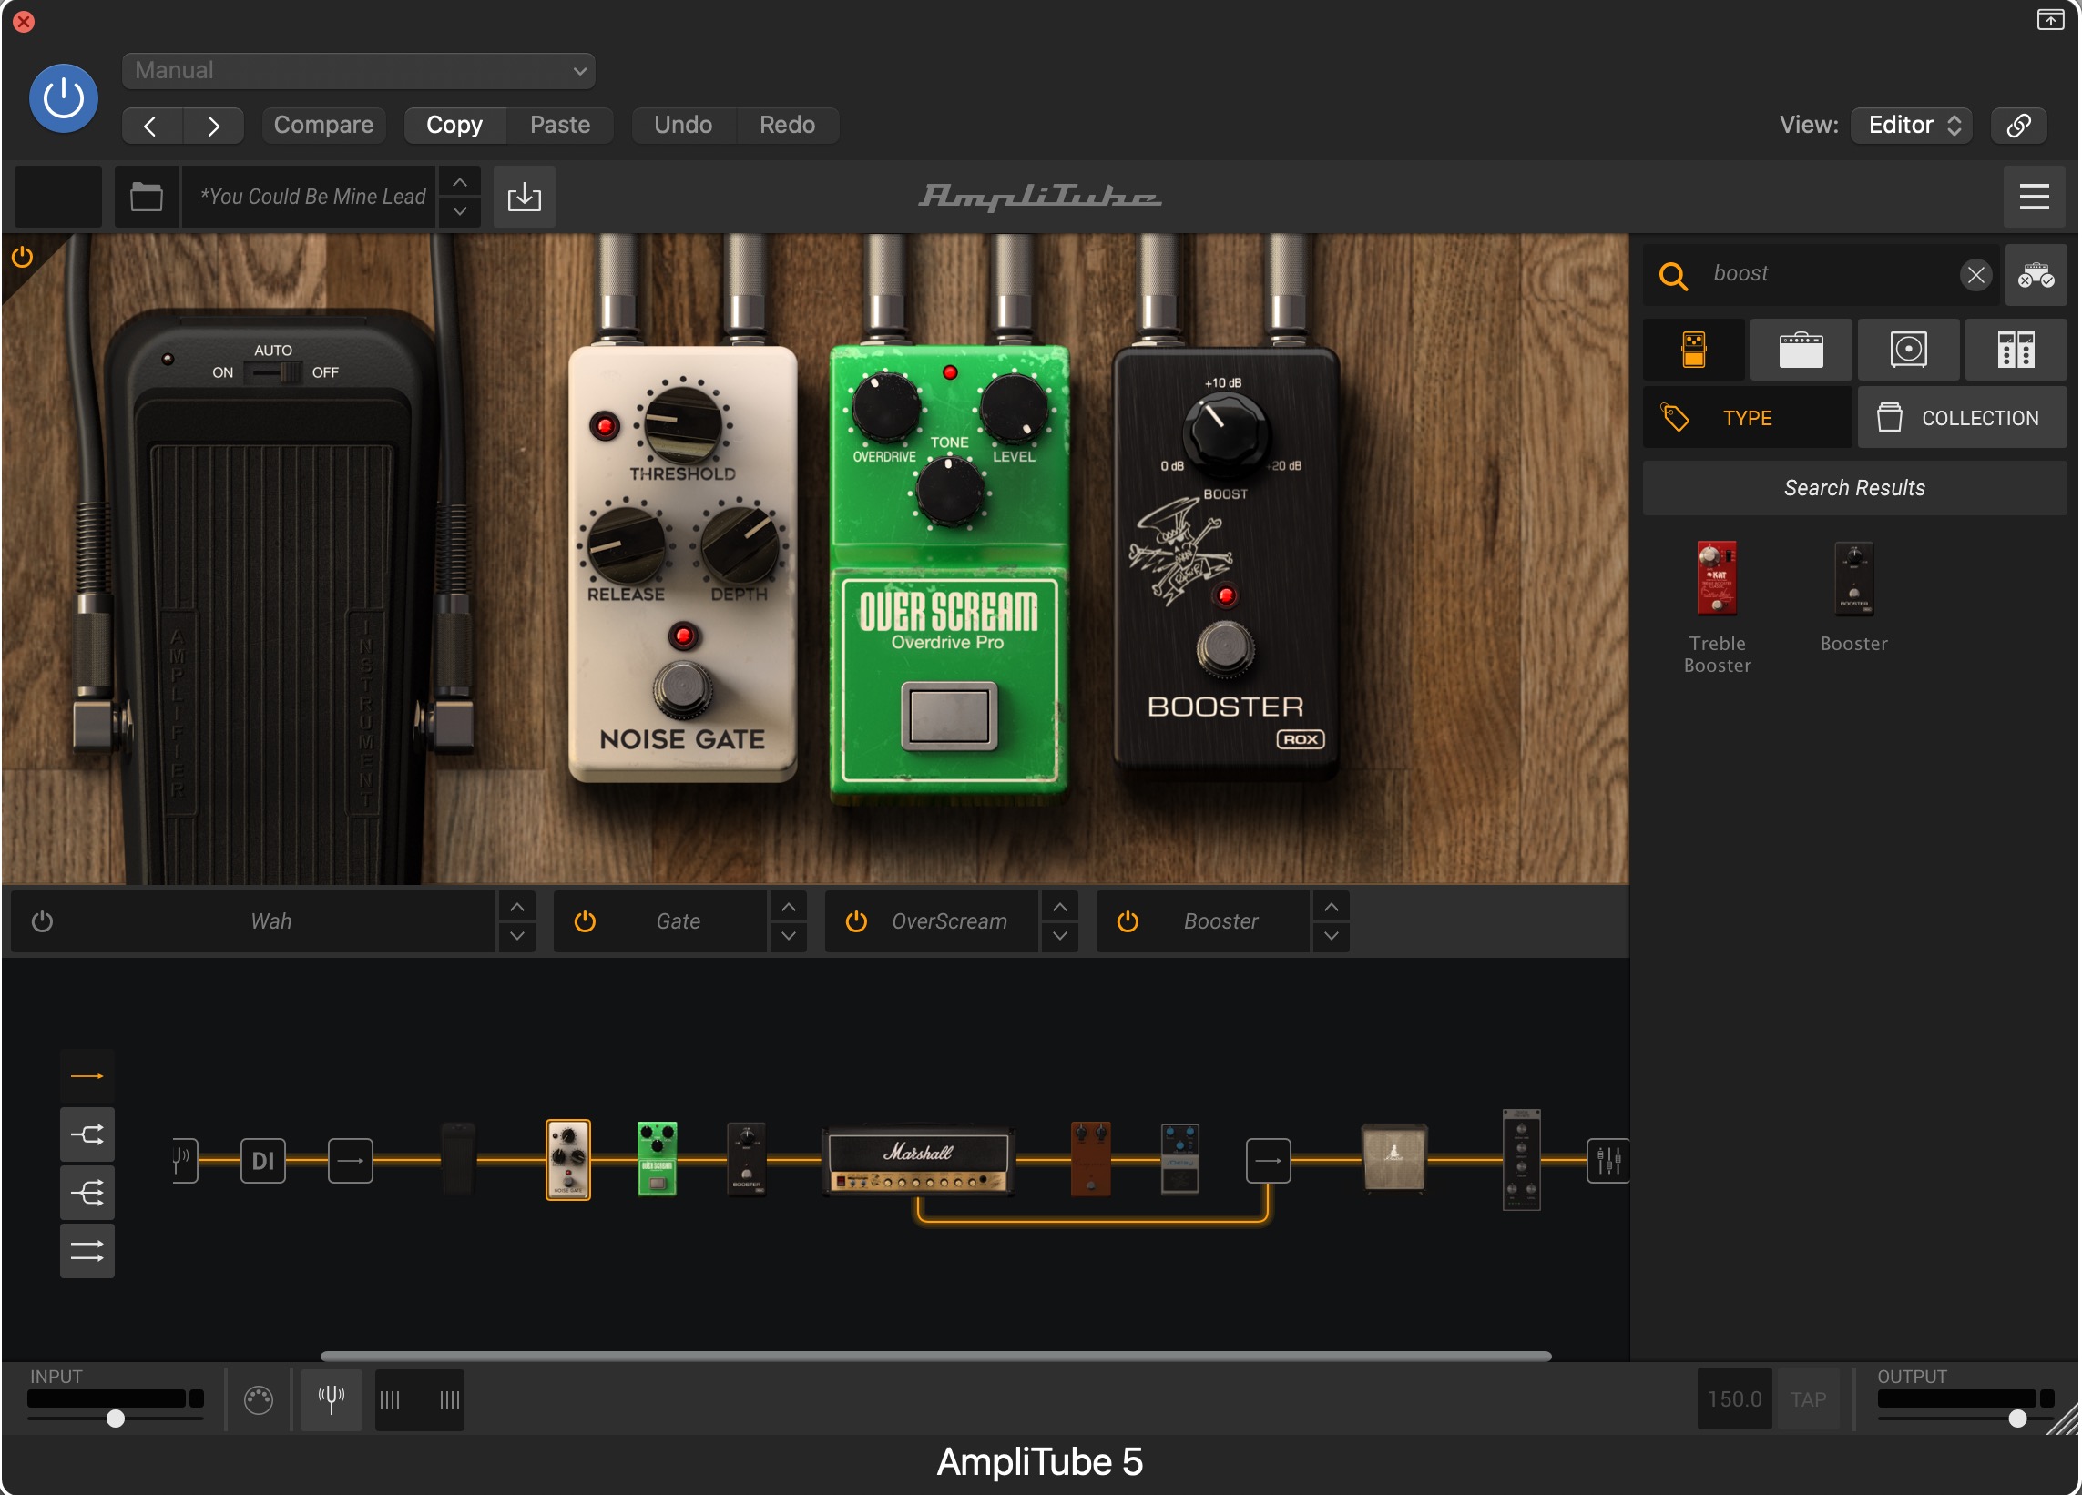Toggle stomp section power in pedalboard corner
Image resolution: width=2082 pixels, height=1495 pixels.
[22, 257]
